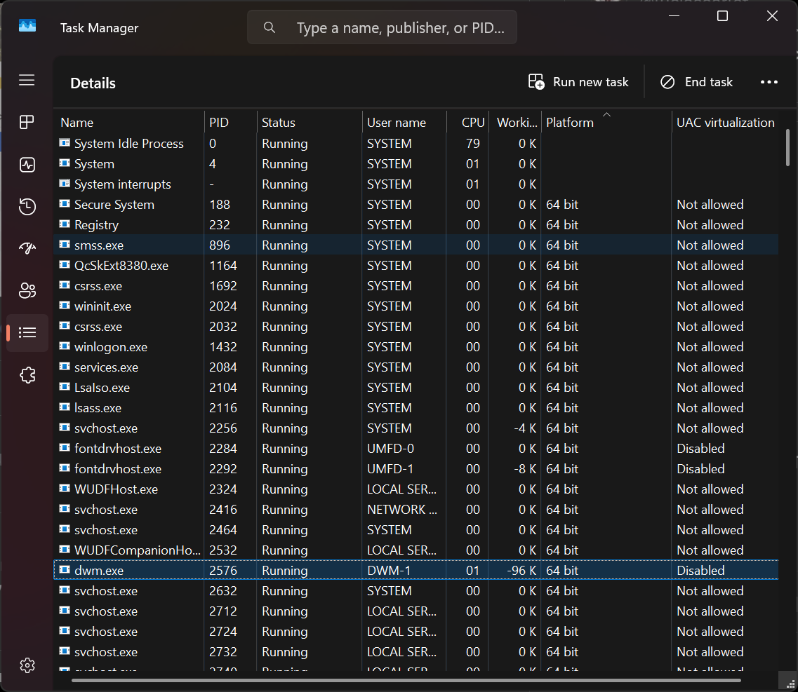This screenshot has width=798, height=692.
Task: Click the vertical scrollbar thumb
Action: coord(787,147)
